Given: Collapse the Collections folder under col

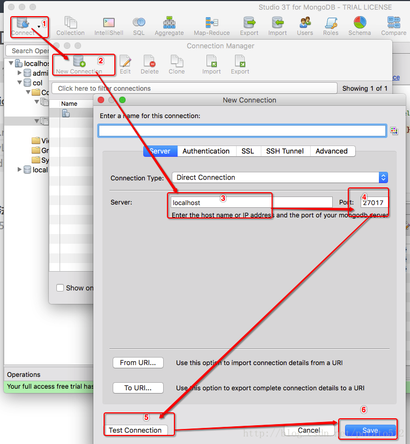Looking at the screenshot, I should [28, 92].
